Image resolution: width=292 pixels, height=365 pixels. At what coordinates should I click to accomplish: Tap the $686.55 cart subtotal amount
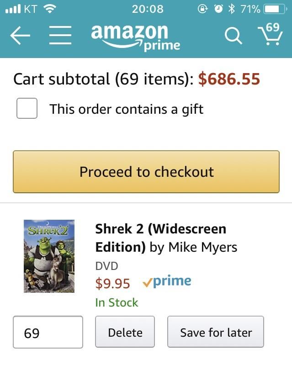[x=229, y=79]
